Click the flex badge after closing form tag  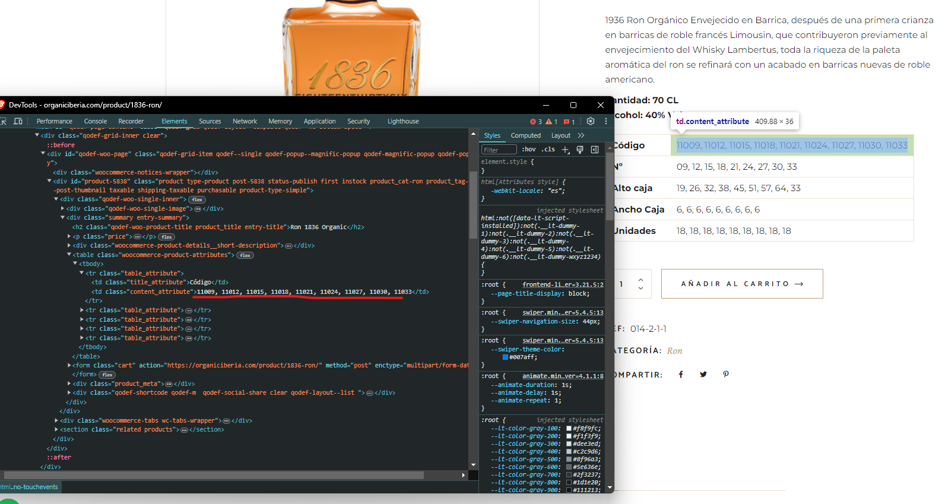point(107,375)
